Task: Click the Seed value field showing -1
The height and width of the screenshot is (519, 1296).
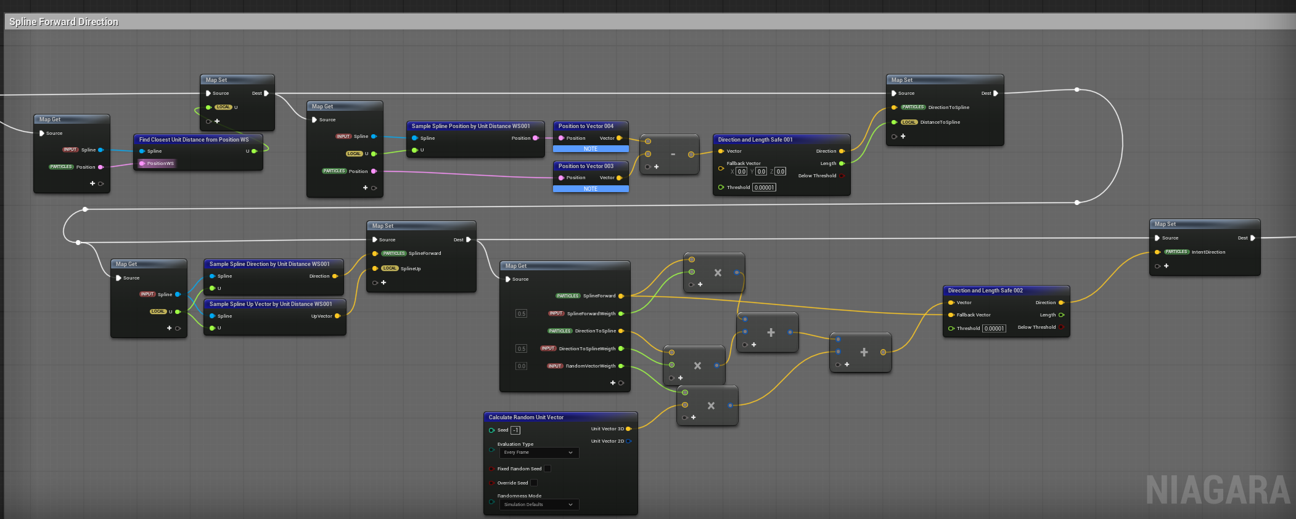Action: pyautogui.click(x=515, y=430)
